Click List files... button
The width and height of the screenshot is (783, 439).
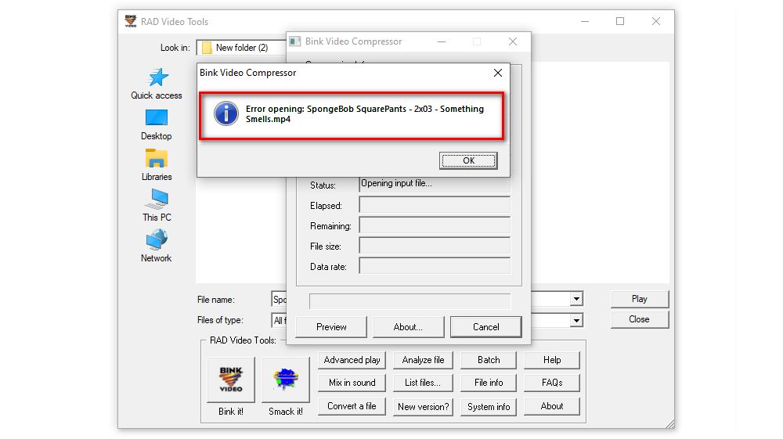pos(423,383)
